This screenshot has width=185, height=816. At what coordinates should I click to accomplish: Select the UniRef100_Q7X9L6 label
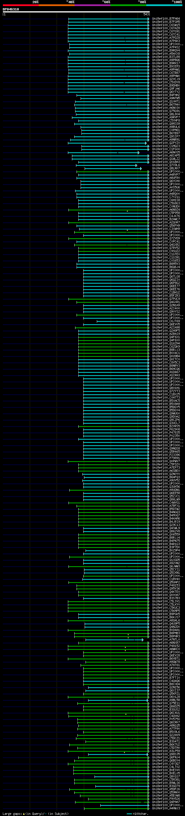click(166, 165)
